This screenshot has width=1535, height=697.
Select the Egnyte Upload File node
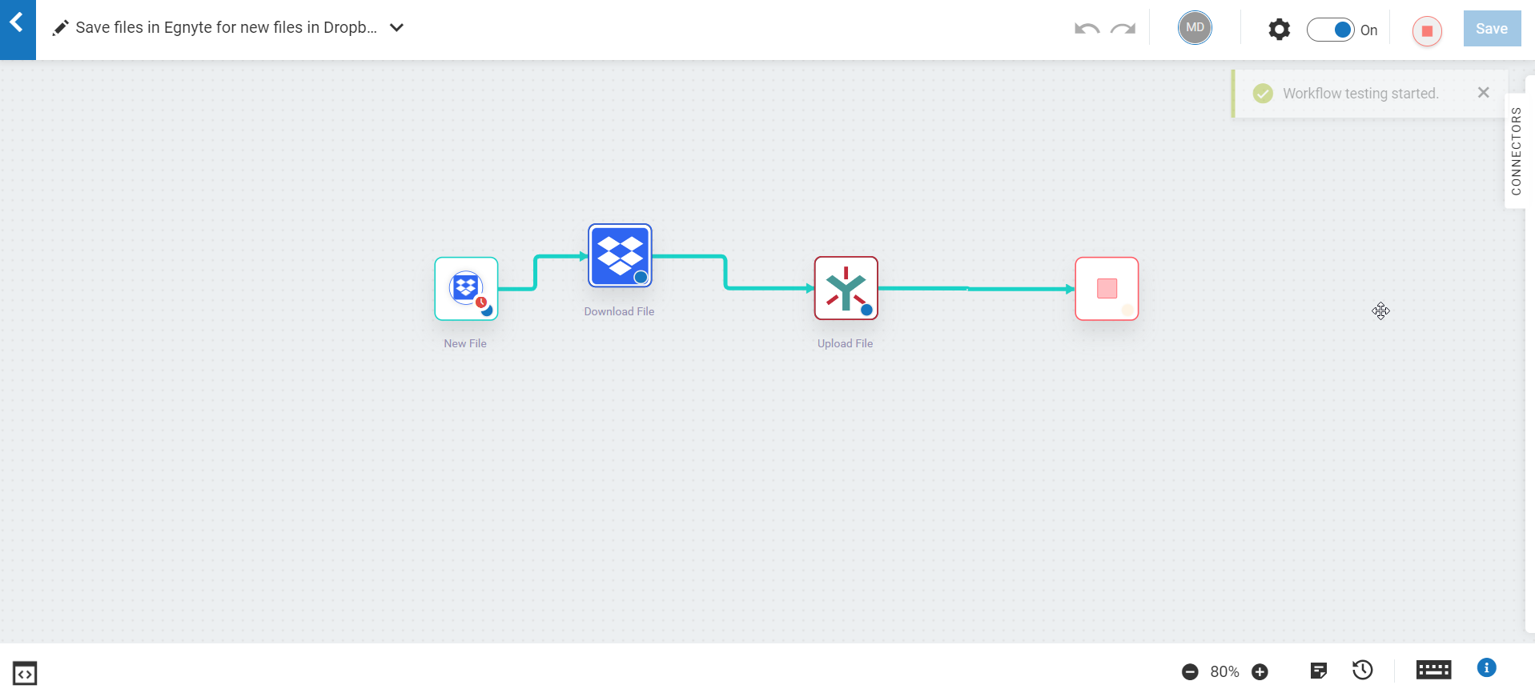[x=846, y=288]
